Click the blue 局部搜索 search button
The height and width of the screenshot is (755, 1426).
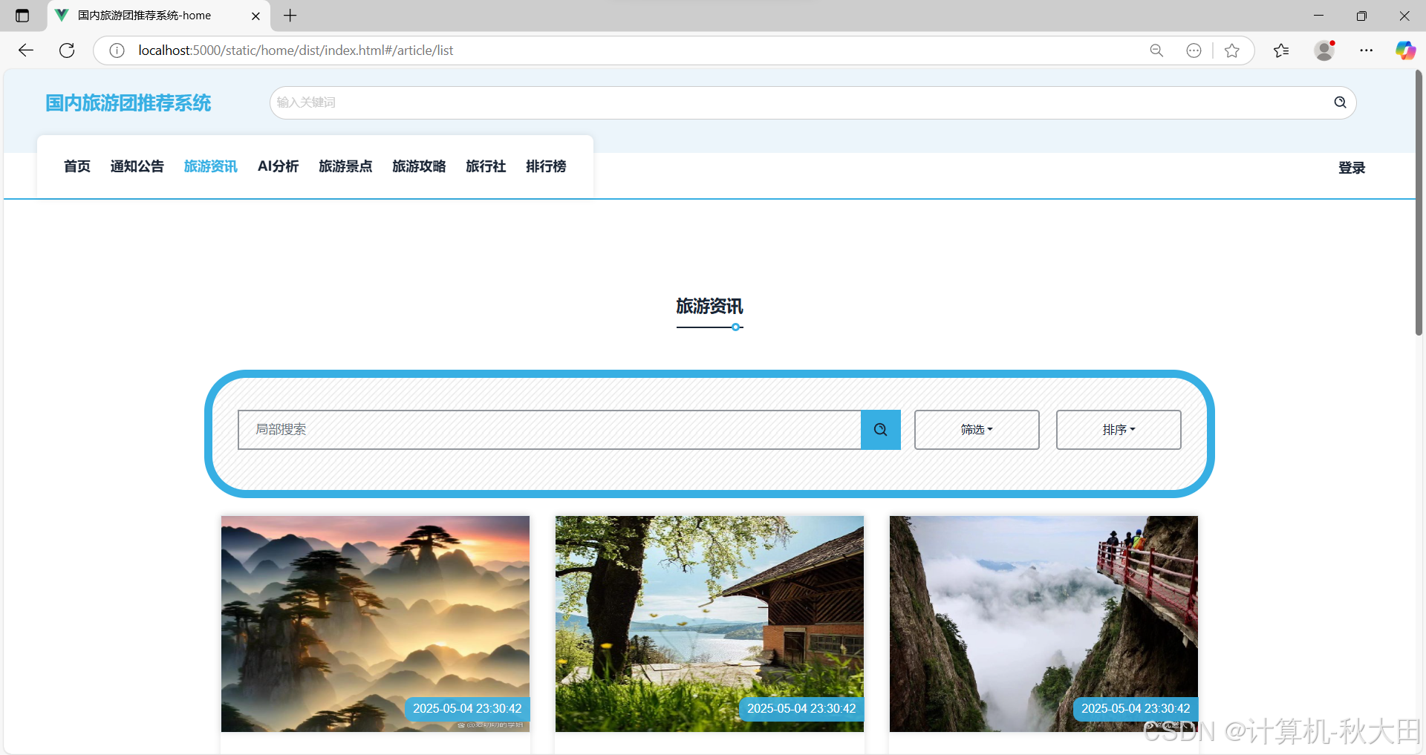click(881, 430)
